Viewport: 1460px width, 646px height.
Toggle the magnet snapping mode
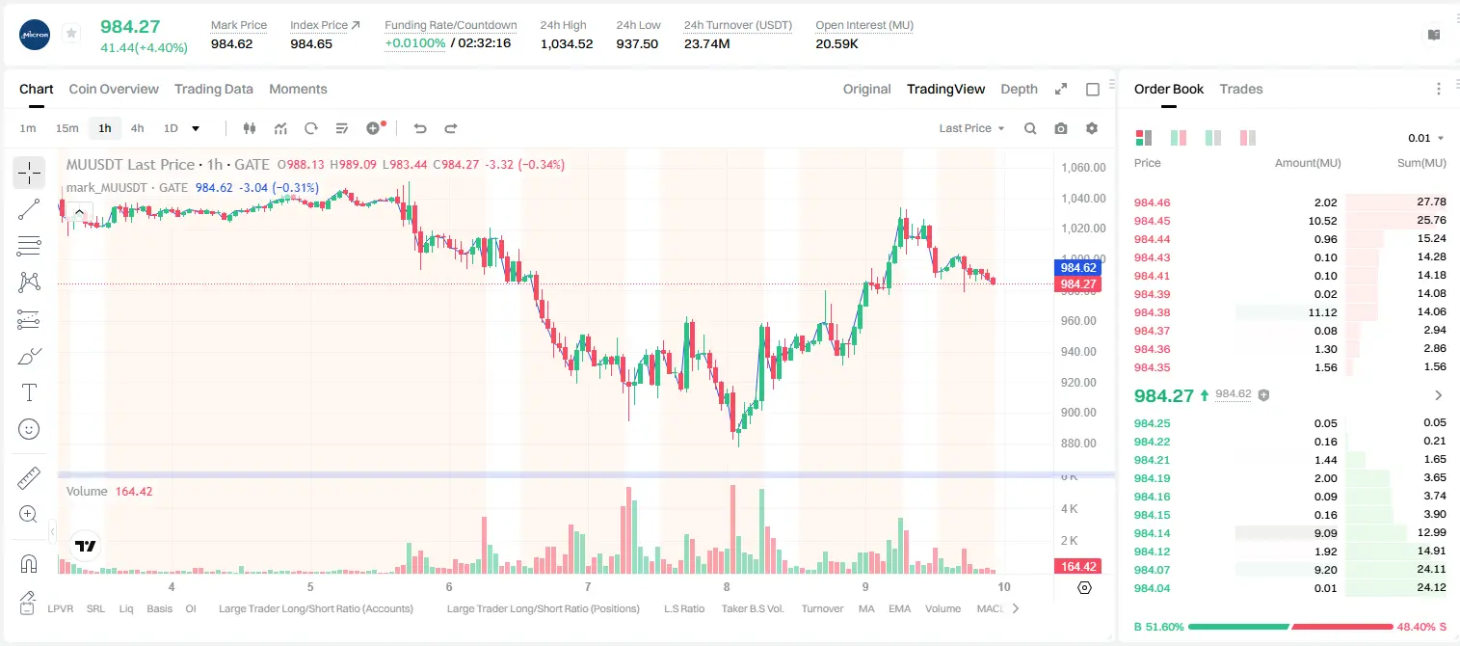point(29,563)
